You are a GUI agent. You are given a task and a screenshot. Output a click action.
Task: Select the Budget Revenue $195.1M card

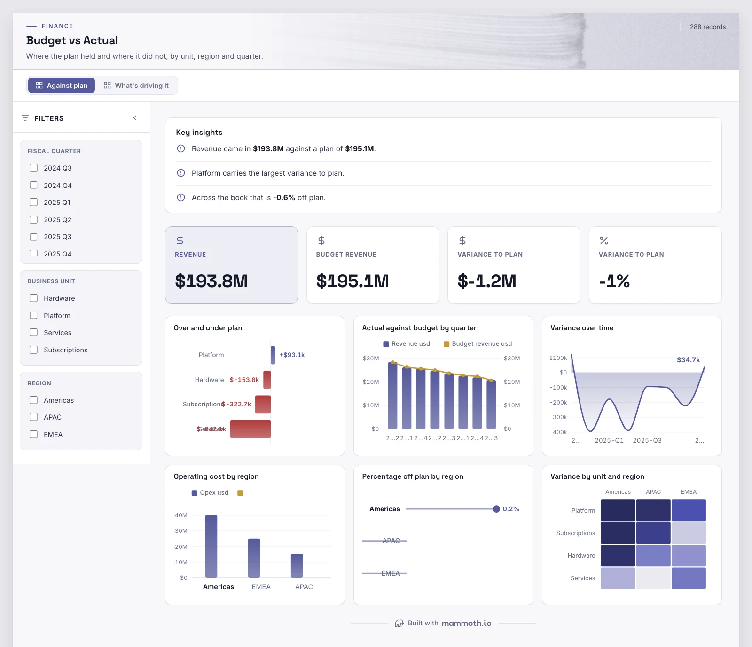click(373, 265)
